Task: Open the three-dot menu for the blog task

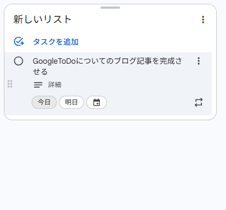Action: (x=199, y=61)
